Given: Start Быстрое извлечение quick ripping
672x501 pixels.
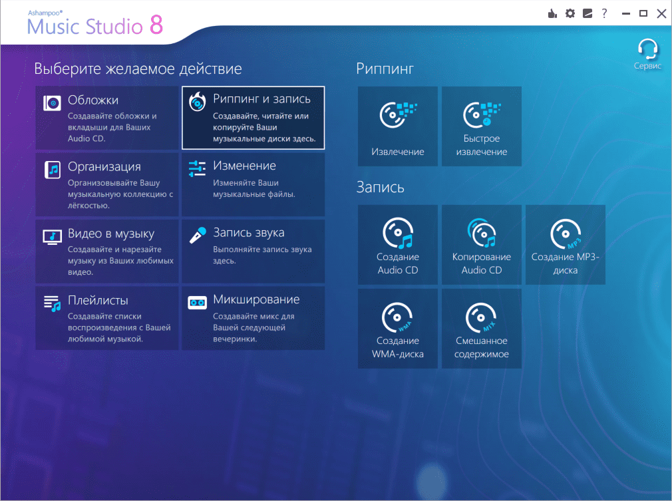Looking at the screenshot, I should [x=482, y=126].
